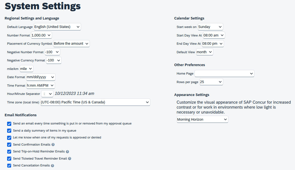Open the Hour/Minute Separator dropdown
The image size is (295, 170).
tap(47, 94)
